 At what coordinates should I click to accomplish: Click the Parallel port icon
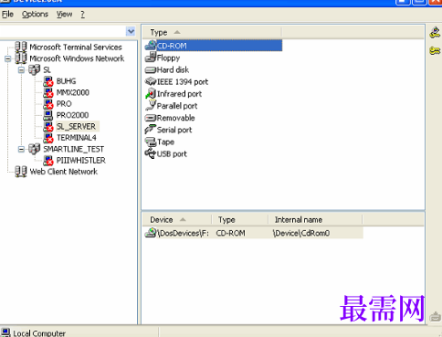point(151,106)
